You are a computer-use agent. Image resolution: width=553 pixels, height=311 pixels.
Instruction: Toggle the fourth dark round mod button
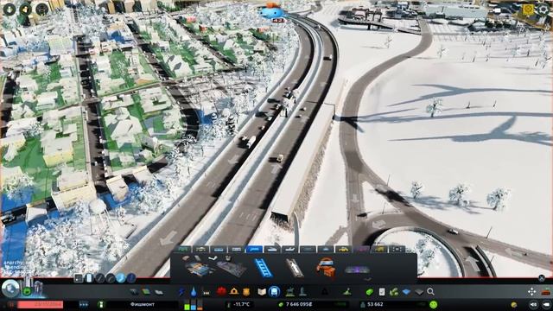(111, 278)
